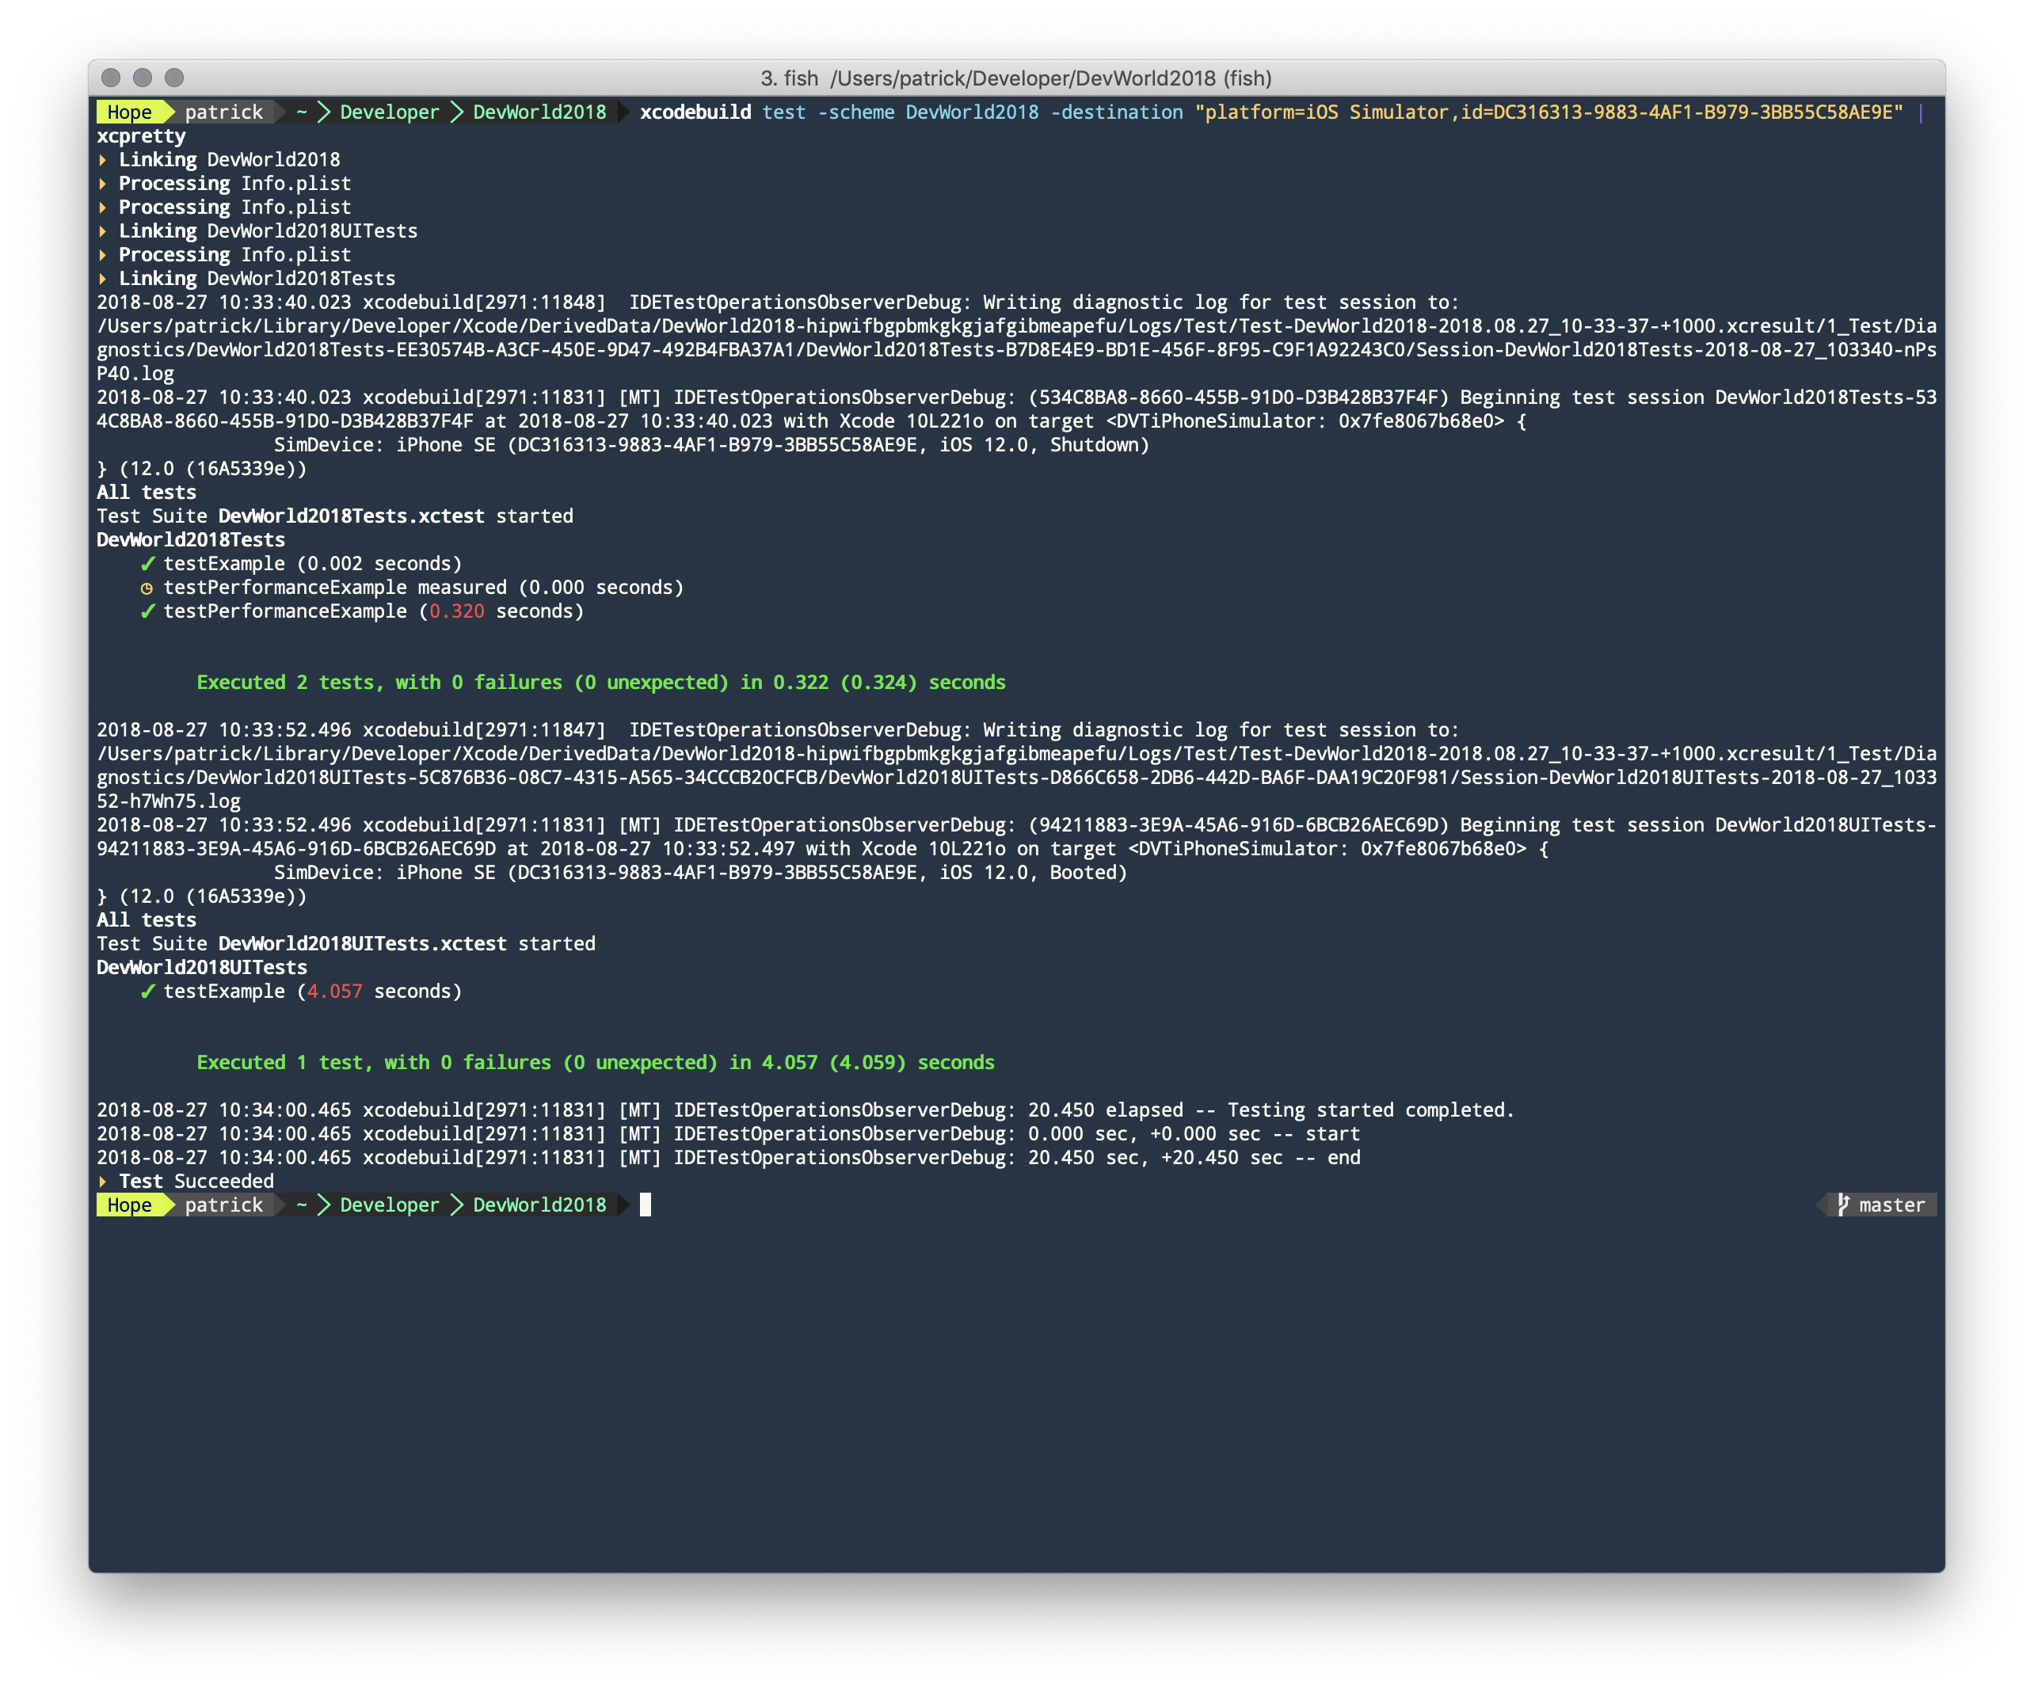Click the log line ending '+20.450 sec -- end'
Screen dimensions: 2034x1690
729,1157
